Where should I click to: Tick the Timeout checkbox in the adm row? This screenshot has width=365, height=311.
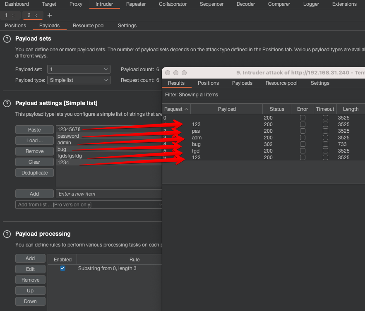tap(325, 138)
